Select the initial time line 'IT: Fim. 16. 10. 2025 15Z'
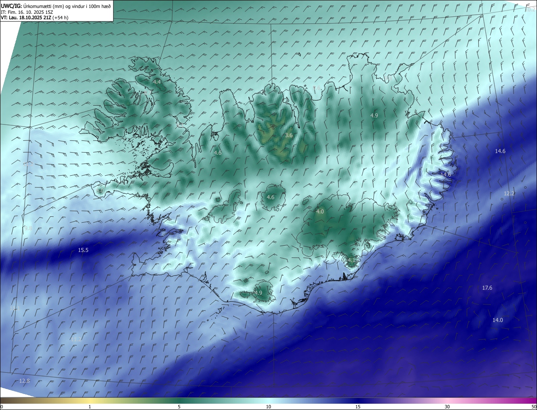Image resolution: width=537 pixels, height=410 pixels. click(27, 12)
